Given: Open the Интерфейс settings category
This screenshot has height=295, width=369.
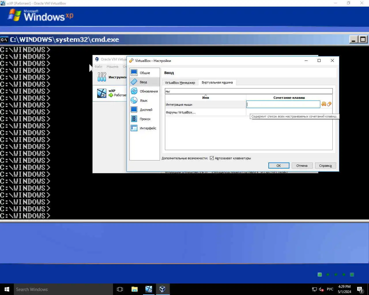Looking at the screenshot, I should tap(144, 128).
